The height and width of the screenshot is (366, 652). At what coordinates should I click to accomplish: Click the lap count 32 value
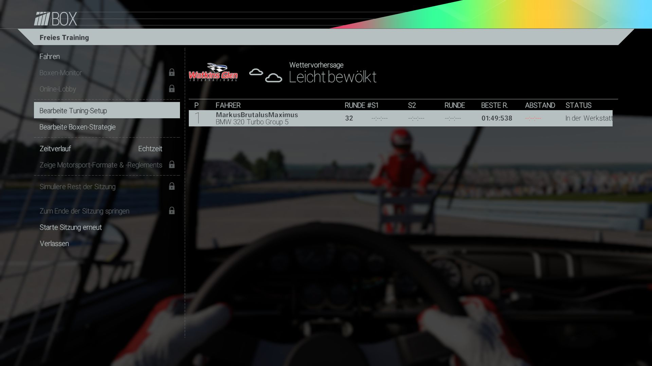tap(349, 118)
